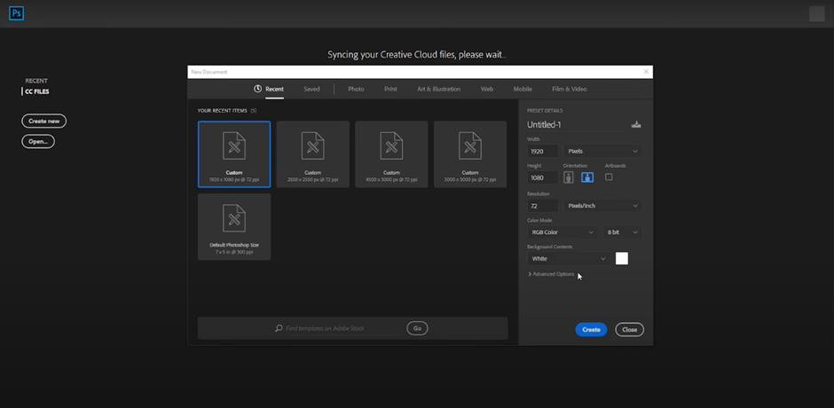Click the save preset icon beside Untitled-1
The width and height of the screenshot is (834, 408).
pos(636,125)
